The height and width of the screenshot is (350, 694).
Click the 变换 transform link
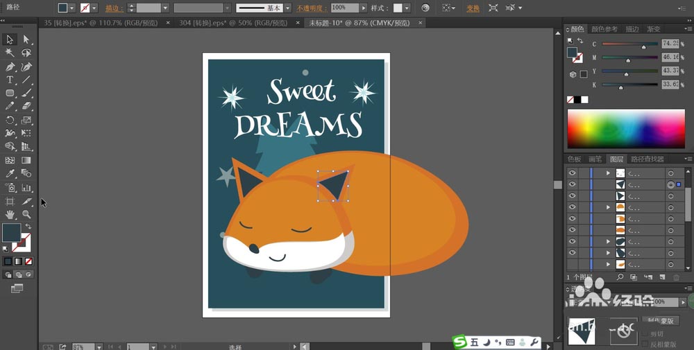point(473,8)
